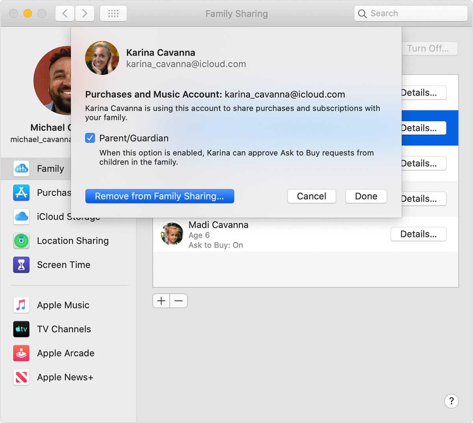Select the Screen Time hourglass icon
This screenshot has width=473, height=423.
tap(21, 265)
